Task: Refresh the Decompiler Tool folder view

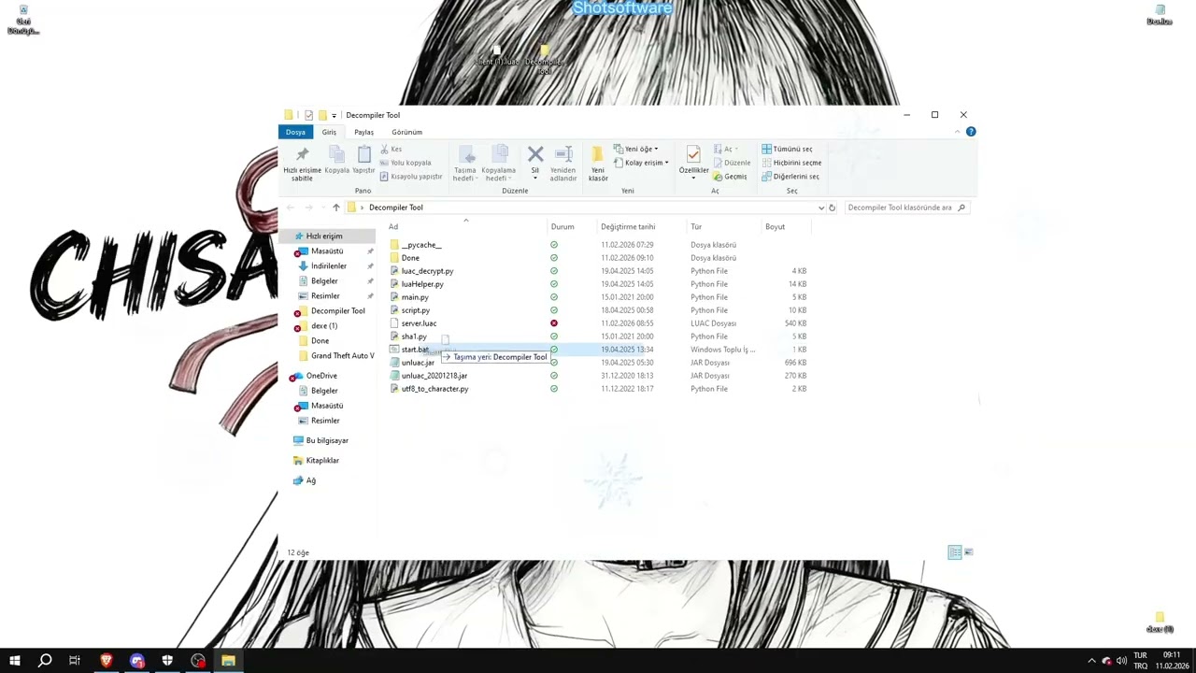Action: click(x=832, y=208)
